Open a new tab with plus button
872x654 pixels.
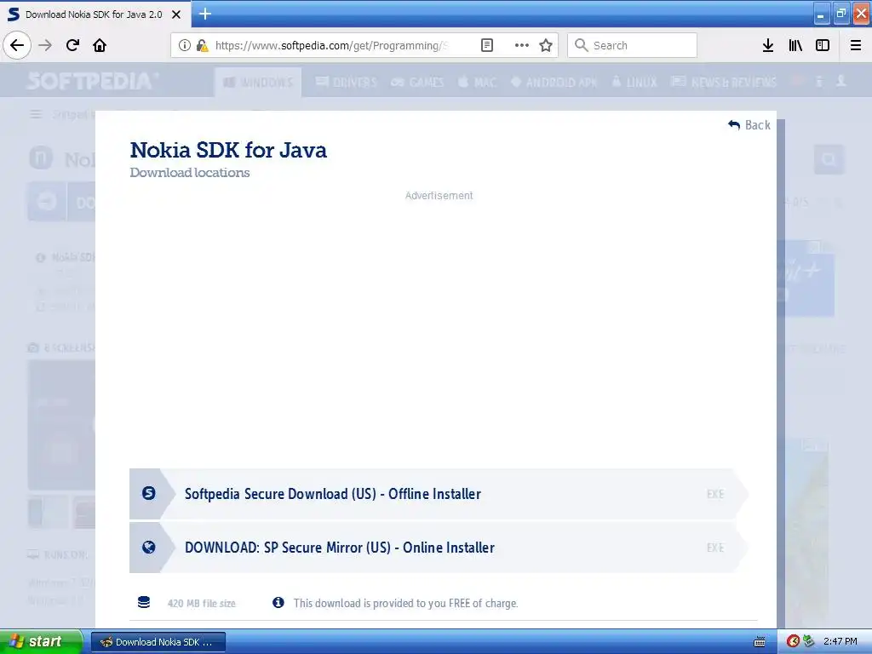pos(205,14)
